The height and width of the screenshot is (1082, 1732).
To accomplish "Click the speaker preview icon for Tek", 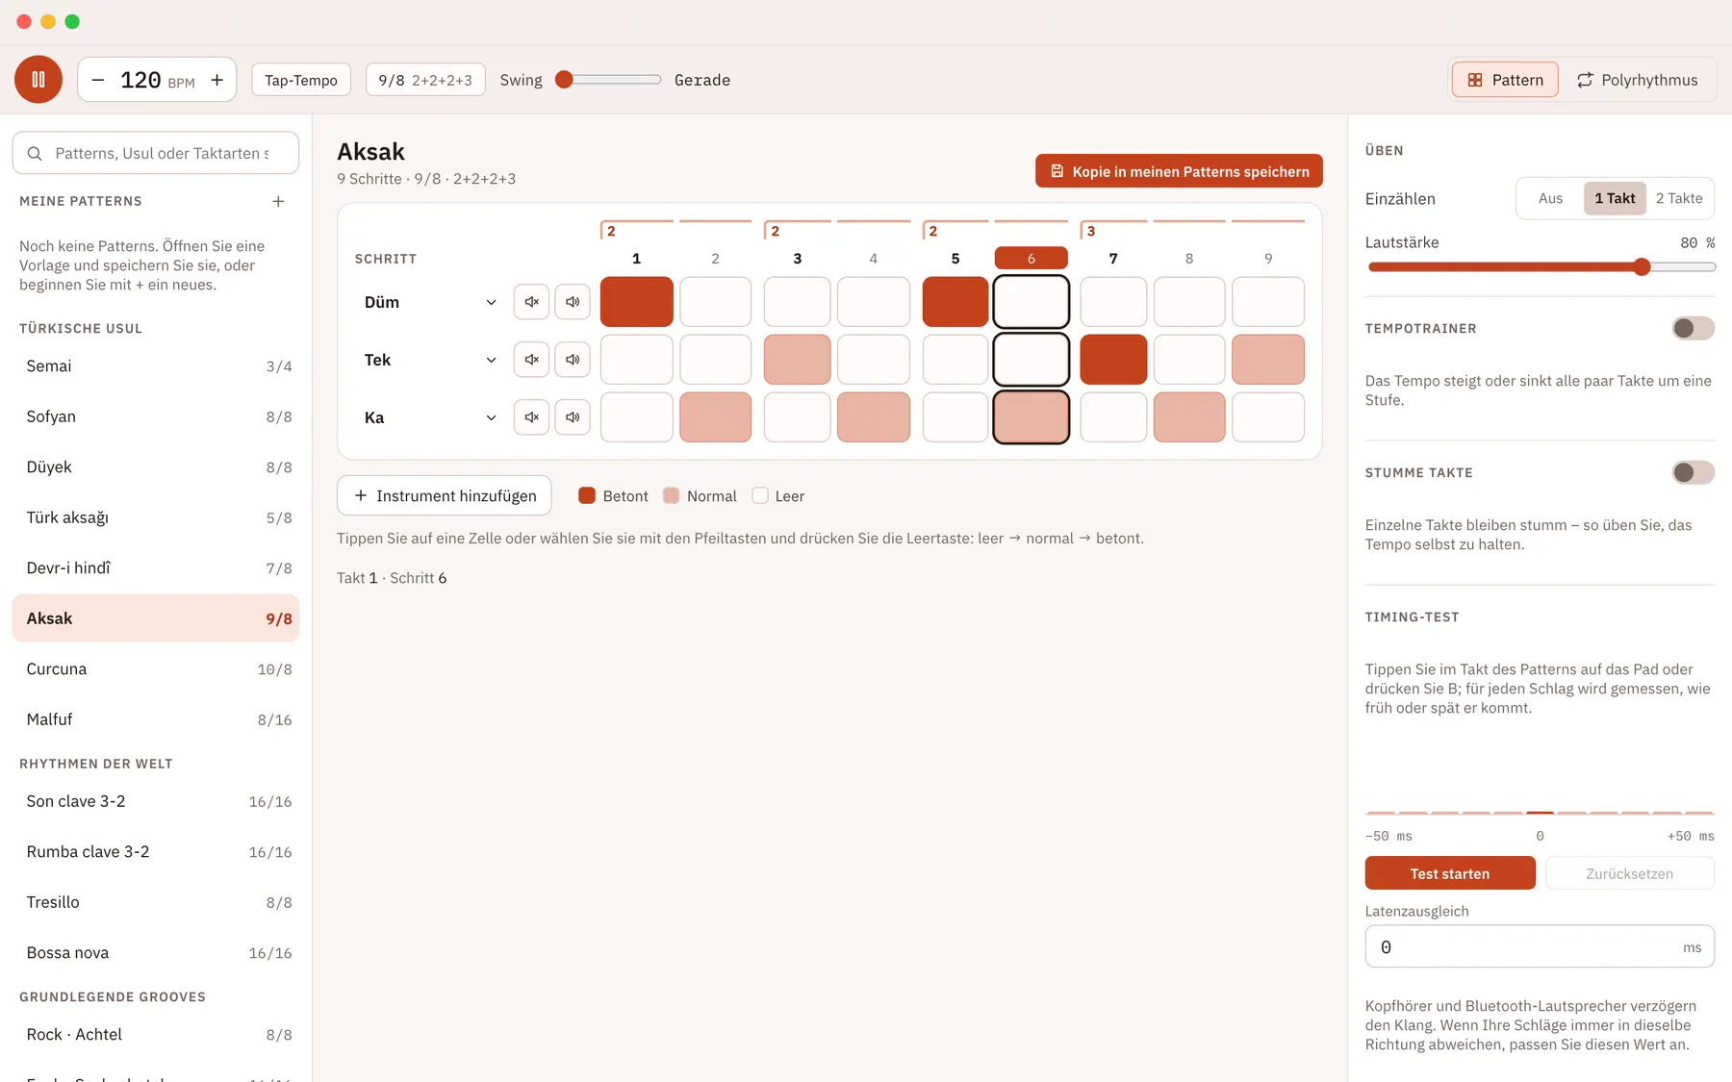I will 573,360.
